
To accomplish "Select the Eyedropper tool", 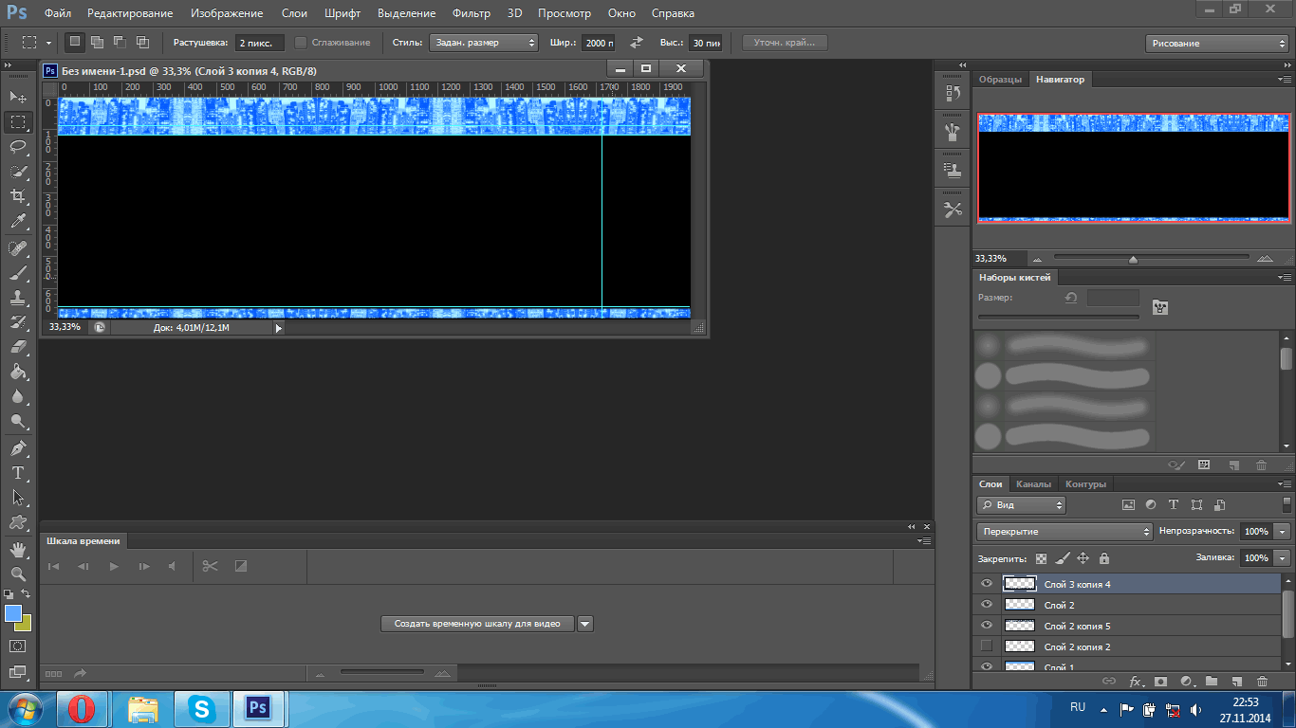I will pos(18,221).
